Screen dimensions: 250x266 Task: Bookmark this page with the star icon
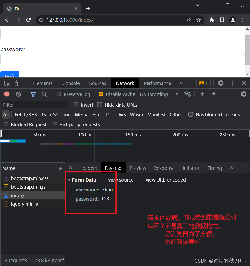click(x=199, y=20)
